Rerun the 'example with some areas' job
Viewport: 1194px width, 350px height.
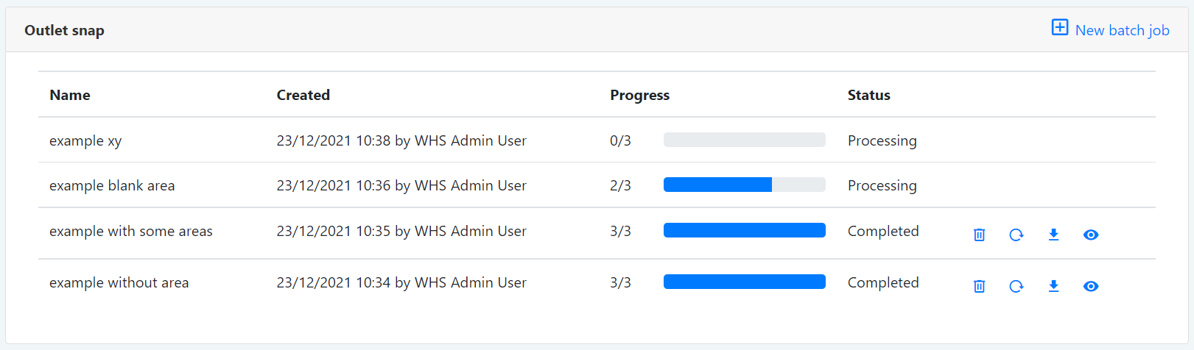click(x=1016, y=235)
